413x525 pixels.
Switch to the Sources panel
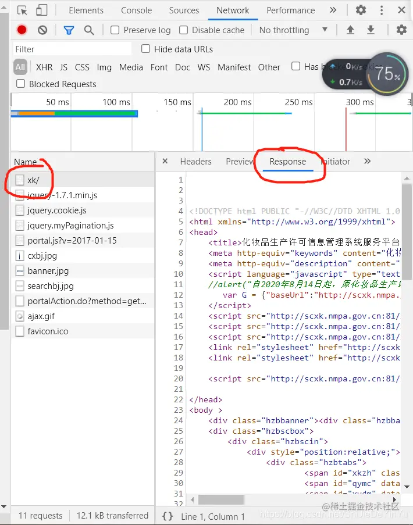tap(184, 10)
